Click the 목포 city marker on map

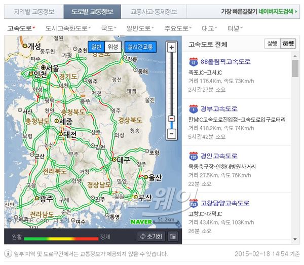pos(16,217)
